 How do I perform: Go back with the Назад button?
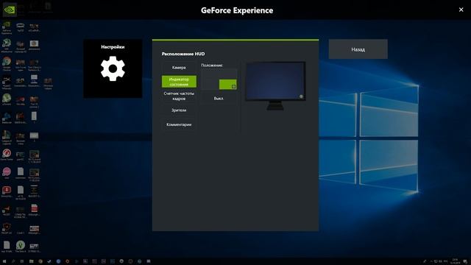[x=358, y=49]
